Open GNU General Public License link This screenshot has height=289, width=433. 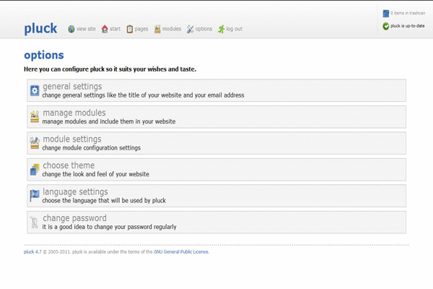(181, 252)
